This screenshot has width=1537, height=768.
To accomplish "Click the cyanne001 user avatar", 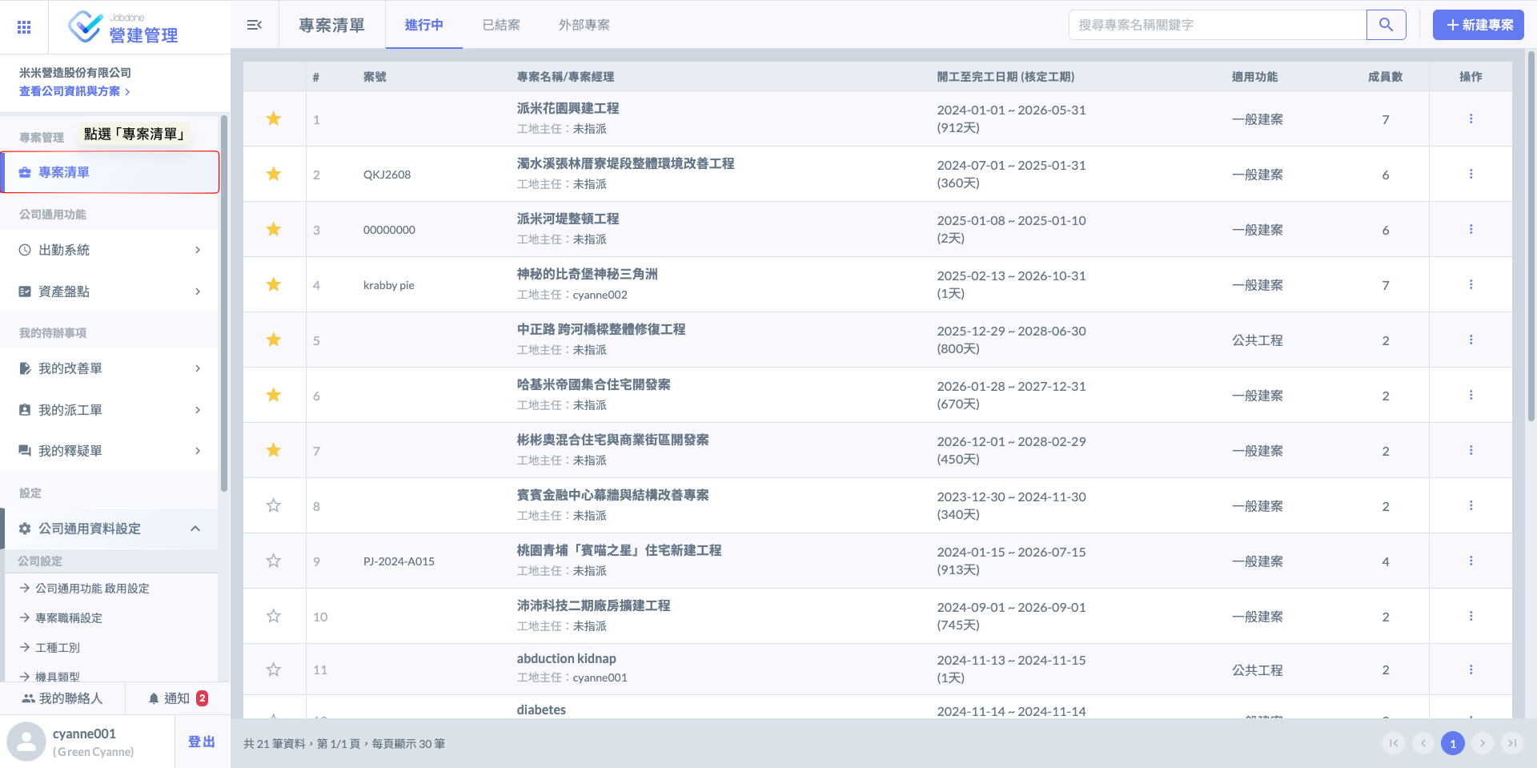I will point(26,742).
